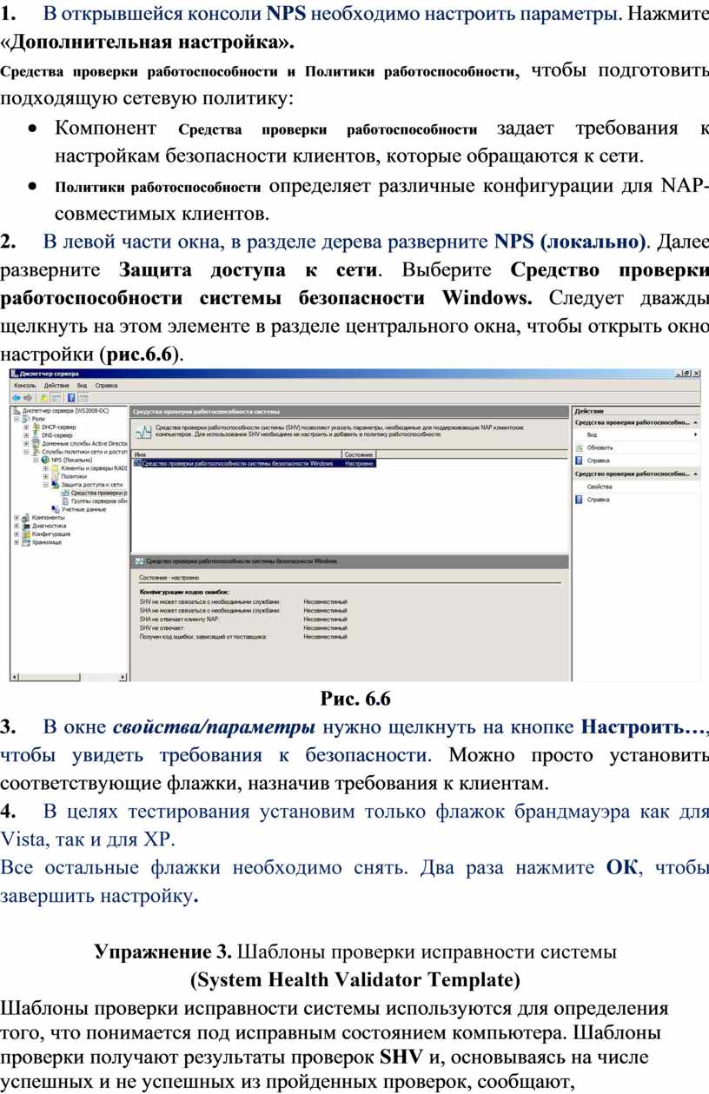Click the Состояние column header
The width and height of the screenshot is (709, 1094).
coord(359,454)
